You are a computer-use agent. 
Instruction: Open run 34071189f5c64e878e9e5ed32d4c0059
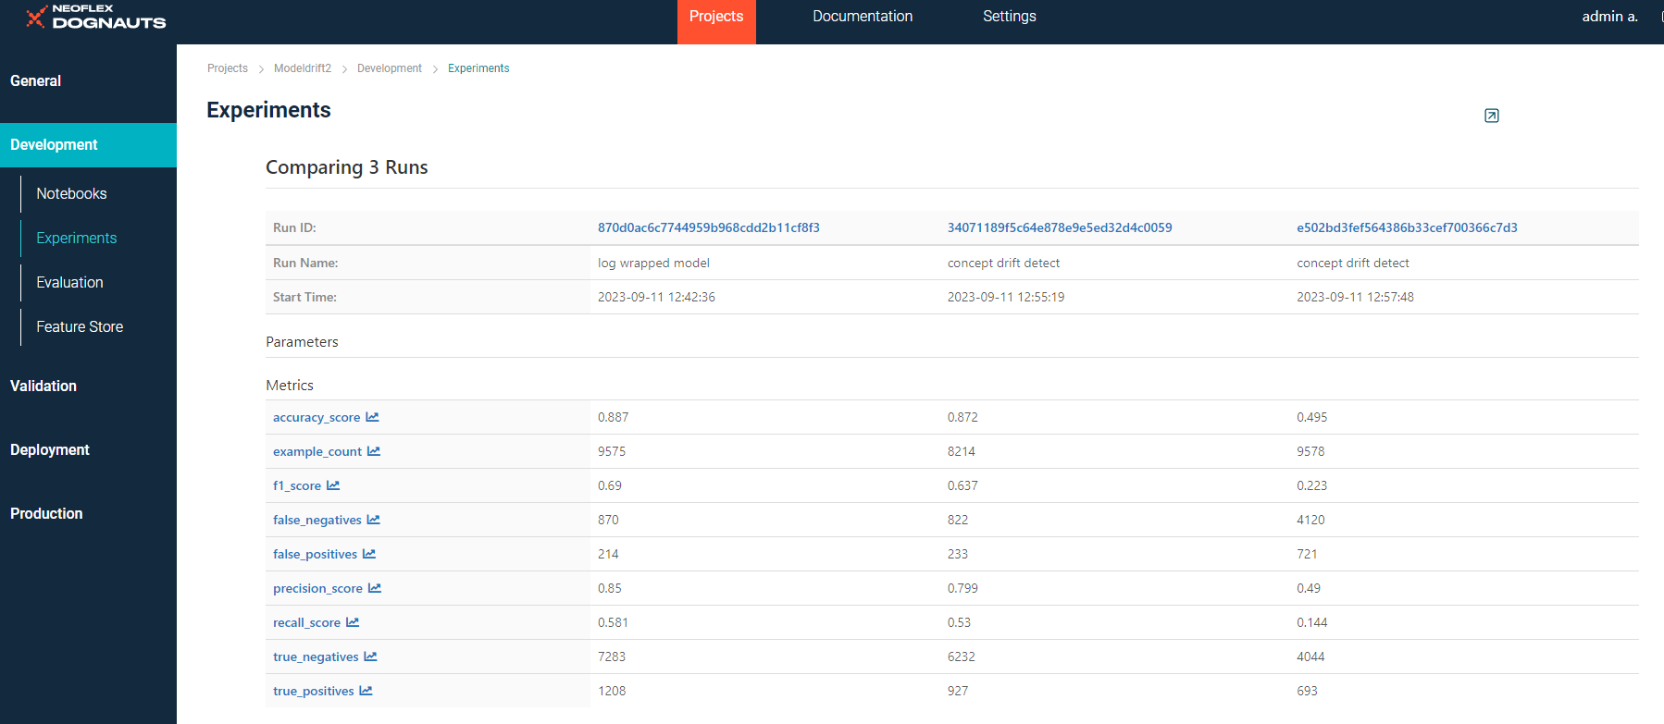point(1060,227)
